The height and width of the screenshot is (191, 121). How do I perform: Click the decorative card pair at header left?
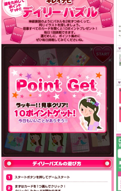coord(14,30)
